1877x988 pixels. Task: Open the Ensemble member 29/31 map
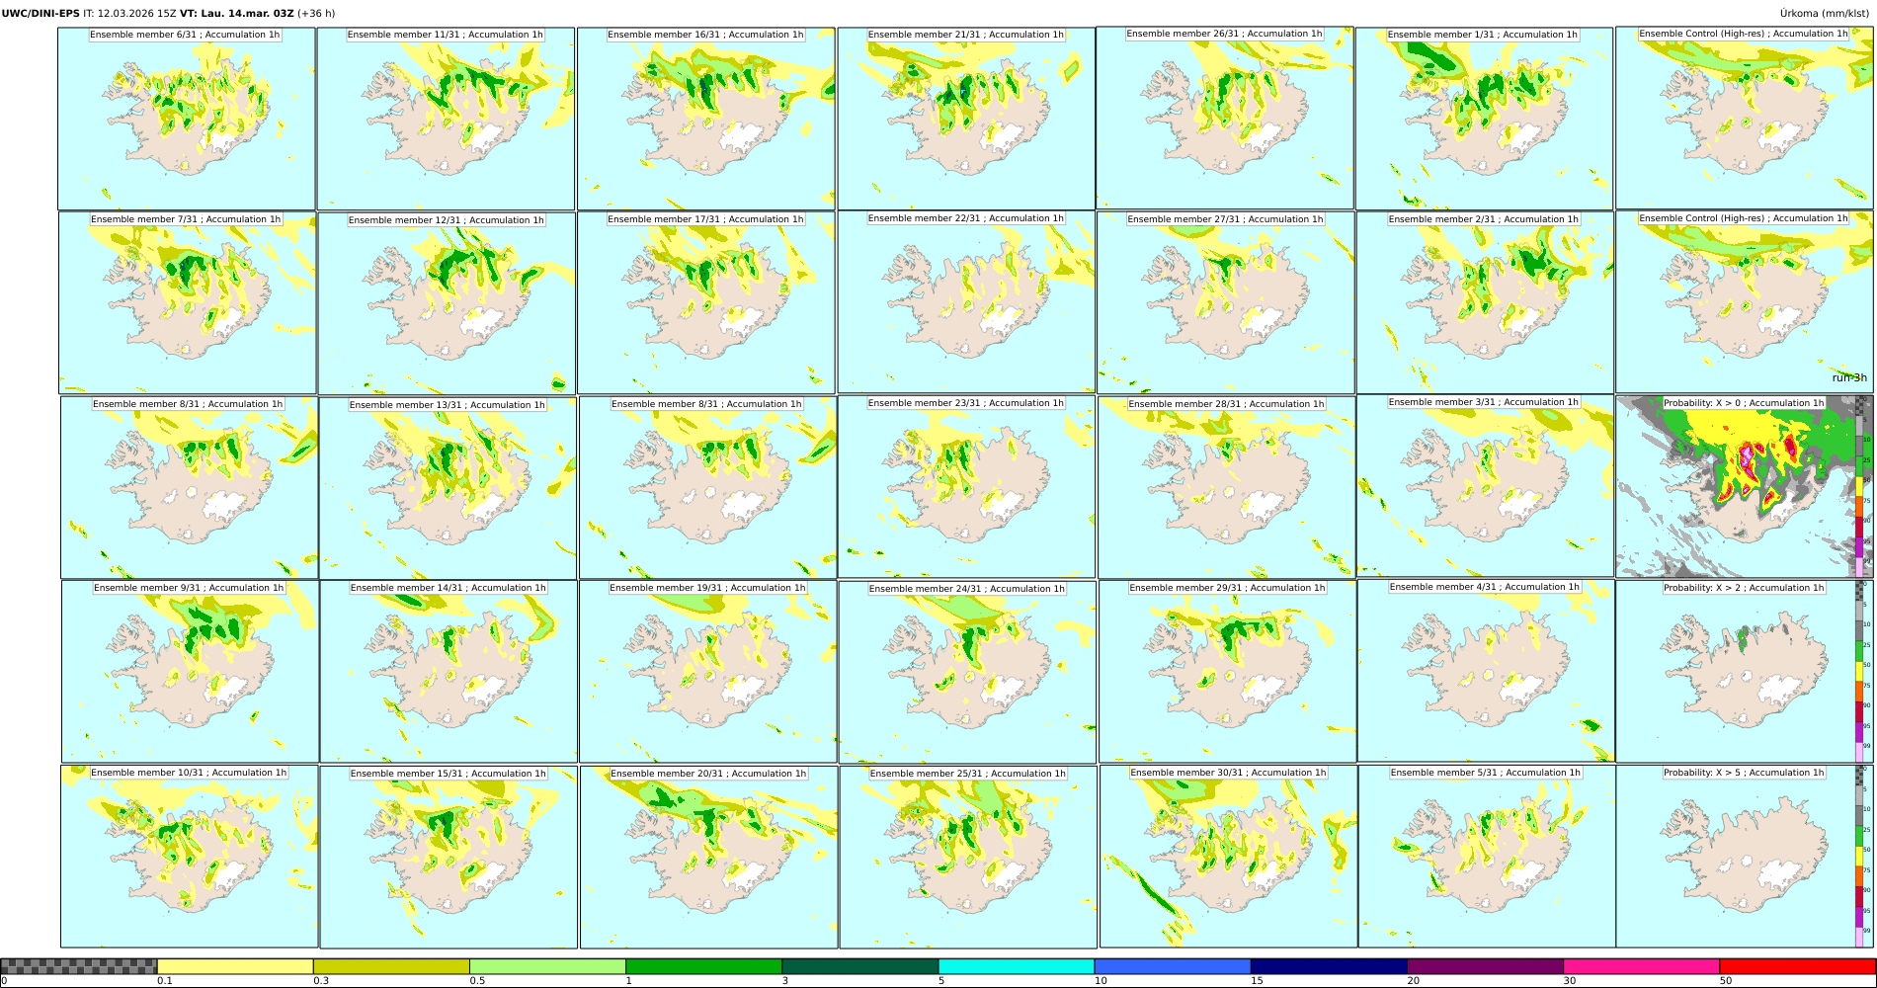pyautogui.click(x=1227, y=672)
